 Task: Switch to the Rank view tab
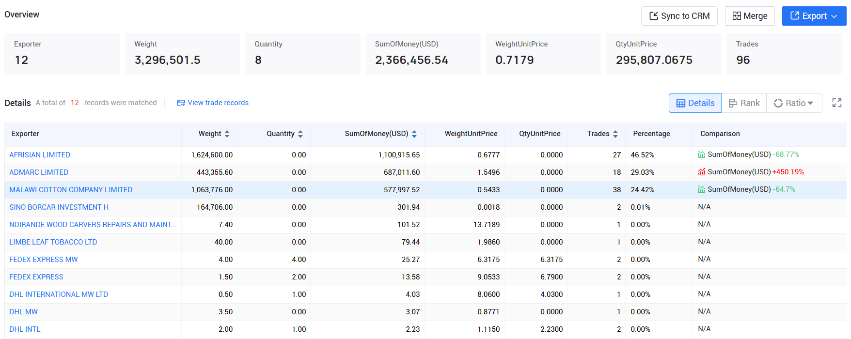tap(744, 103)
